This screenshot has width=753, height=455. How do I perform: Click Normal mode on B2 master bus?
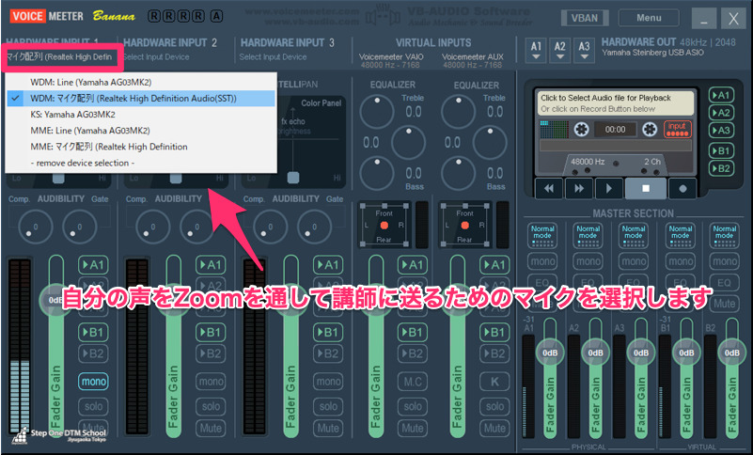724,235
